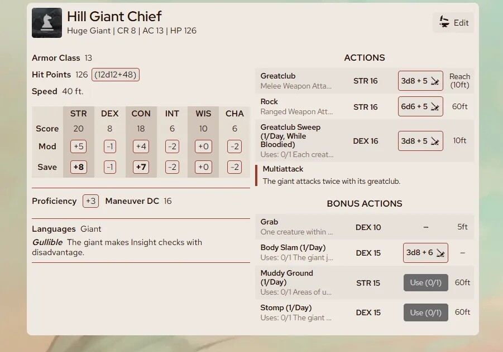The width and height of the screenshot is (503, 352).
Task: Roll Body Slam 3d8 + 6 damage
Action: (x=425, y=253)
